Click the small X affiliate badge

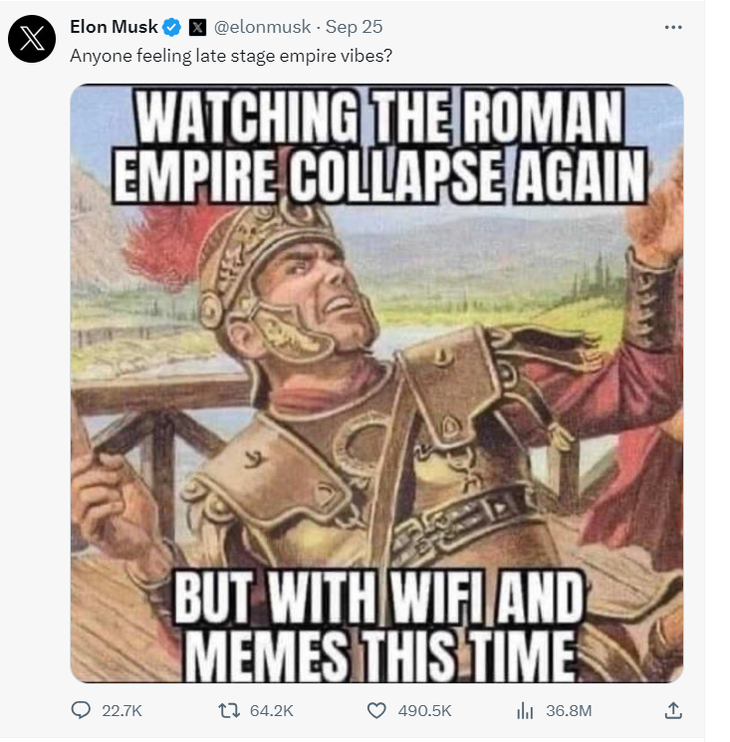(198, 28)
